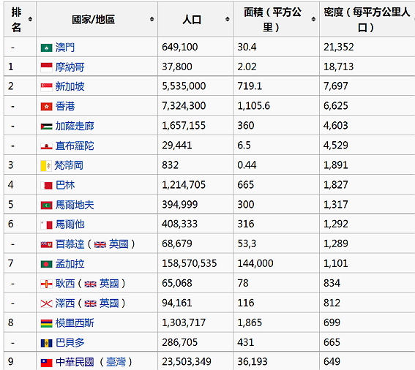This screenshot has height=370, width=415.
Task: Open the 臺灣 link
Action: pos(116,362)
